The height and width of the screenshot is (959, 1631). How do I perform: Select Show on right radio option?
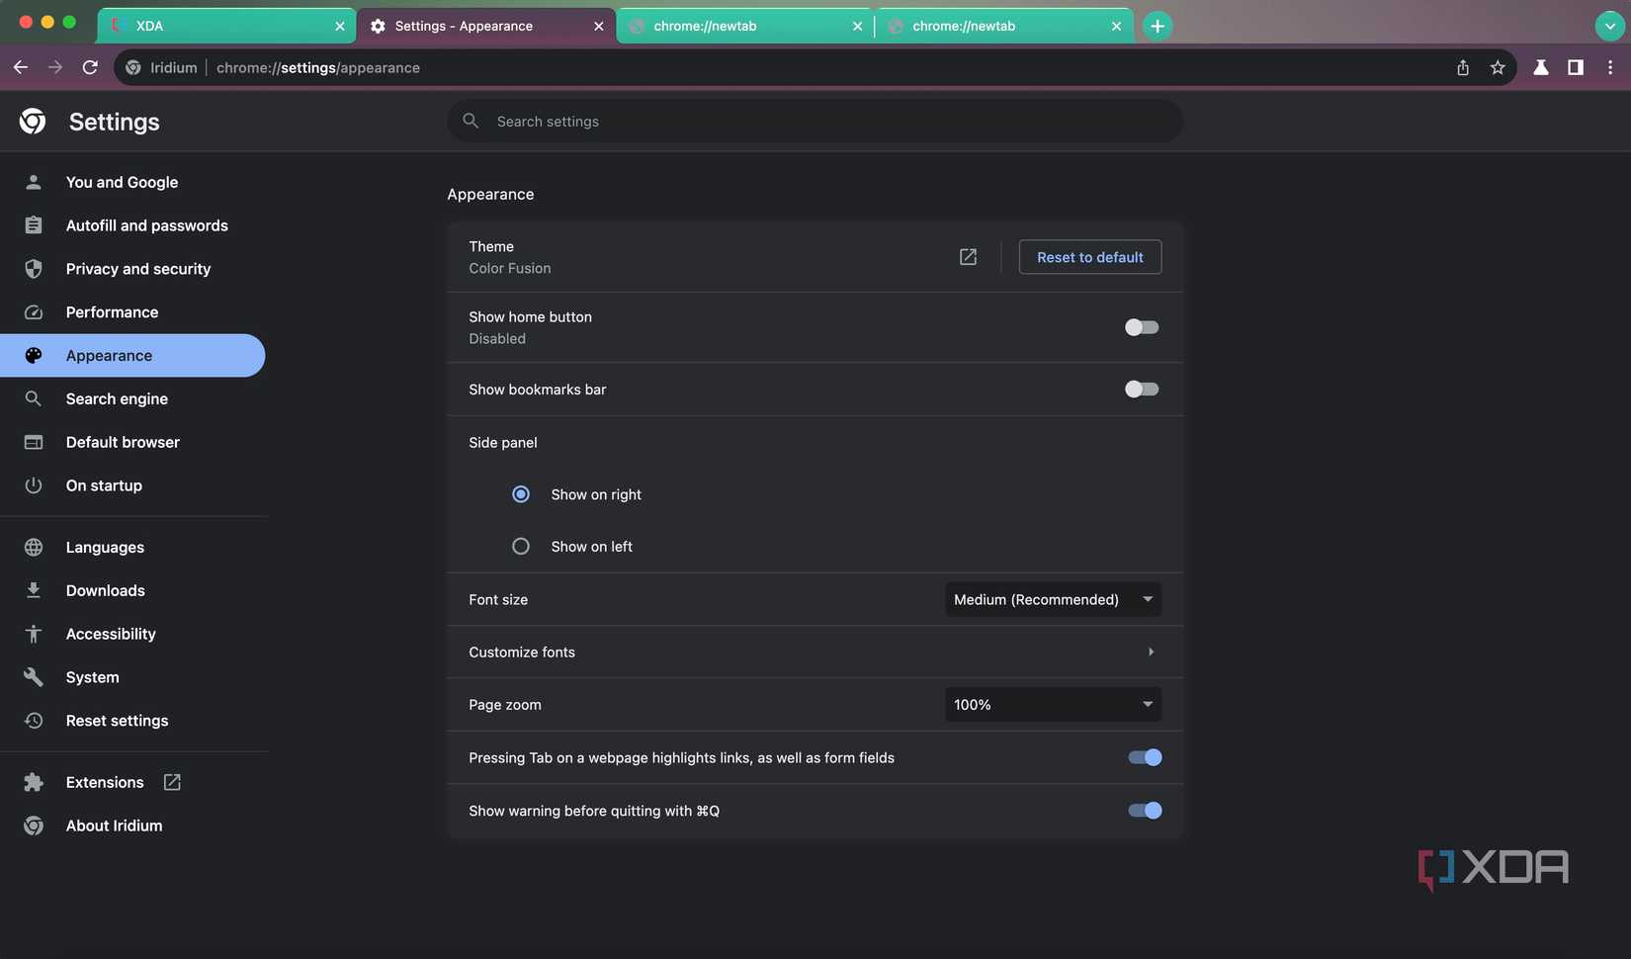coord(521,494)
